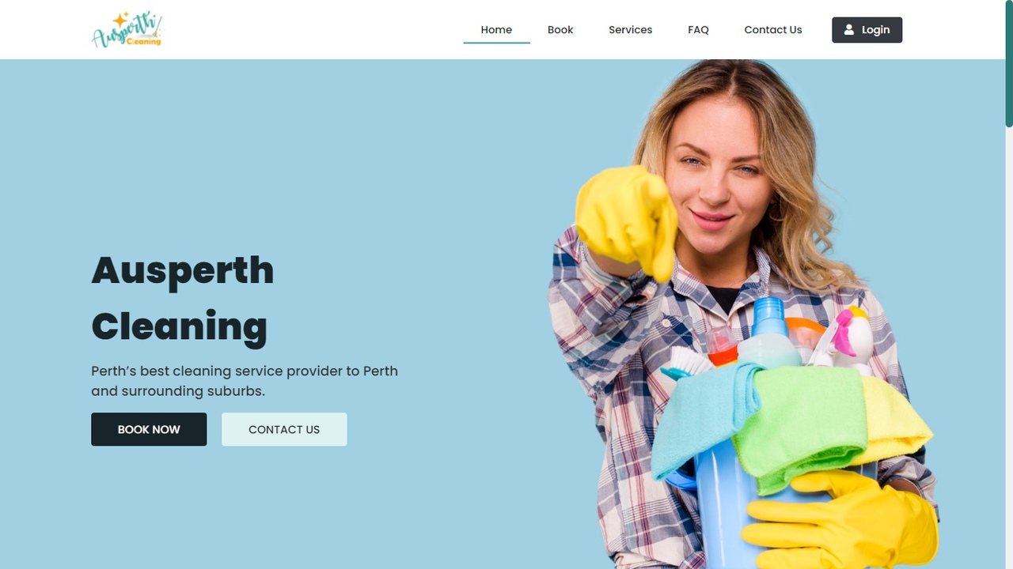Select FAQ in the navigation bar
The height and width of the screenshot is (569, 1013).
pos(698,30)
